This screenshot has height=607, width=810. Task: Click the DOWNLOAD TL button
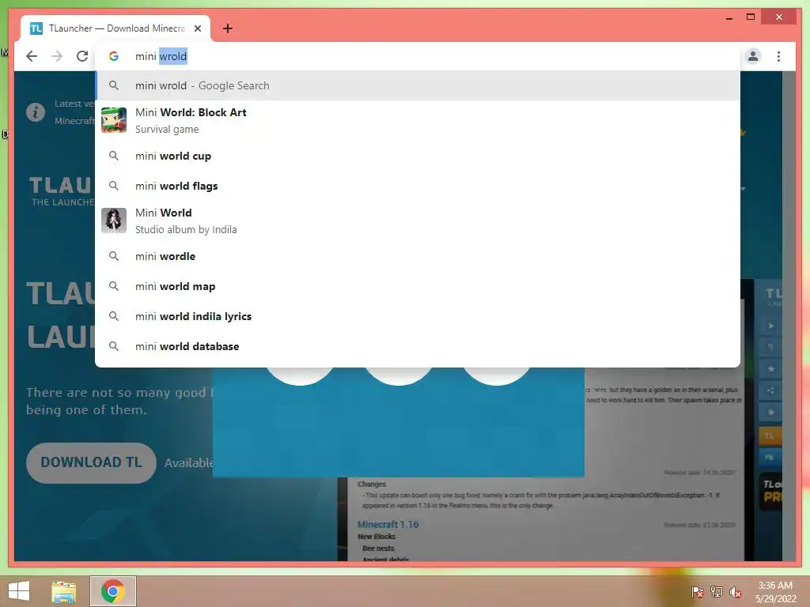tap(91, 462)
